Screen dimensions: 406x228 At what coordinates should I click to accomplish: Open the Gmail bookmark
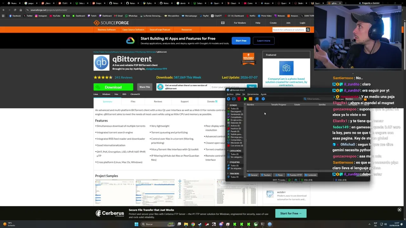click(118, 16)
